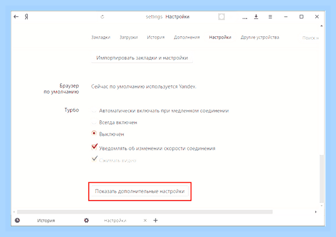The width and height of the screenshot is (336, 237).
Task: Toggle the Сжимать видео checkbox
Action: (x=94, y=159)
